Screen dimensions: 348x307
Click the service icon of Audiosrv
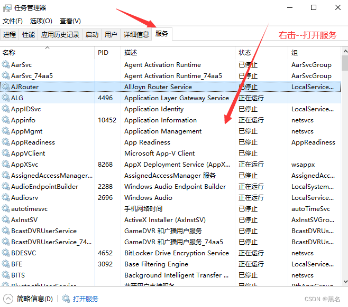pyautogui.click(x=6, y=197)
